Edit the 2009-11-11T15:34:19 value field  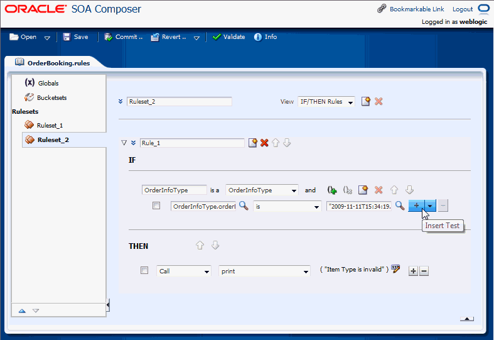(359, 206)
